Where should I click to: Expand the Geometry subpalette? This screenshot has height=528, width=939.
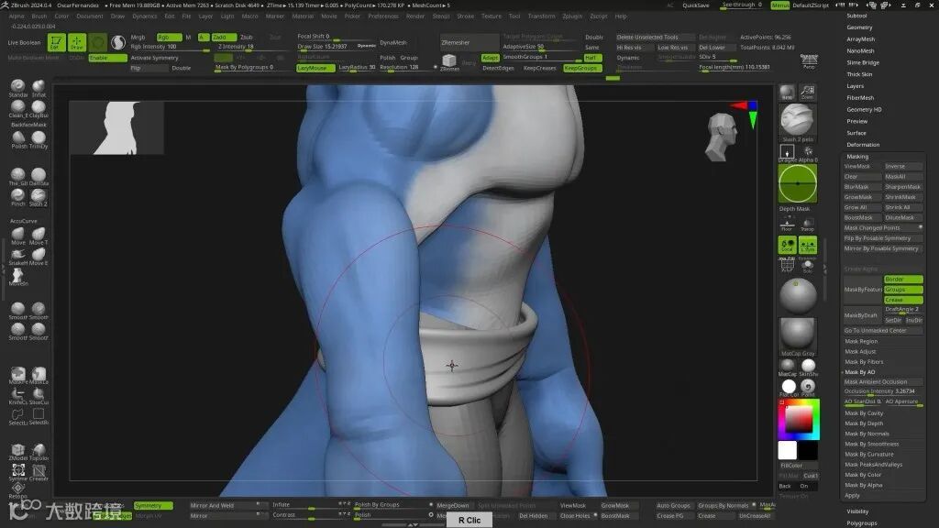click(859, 27)
